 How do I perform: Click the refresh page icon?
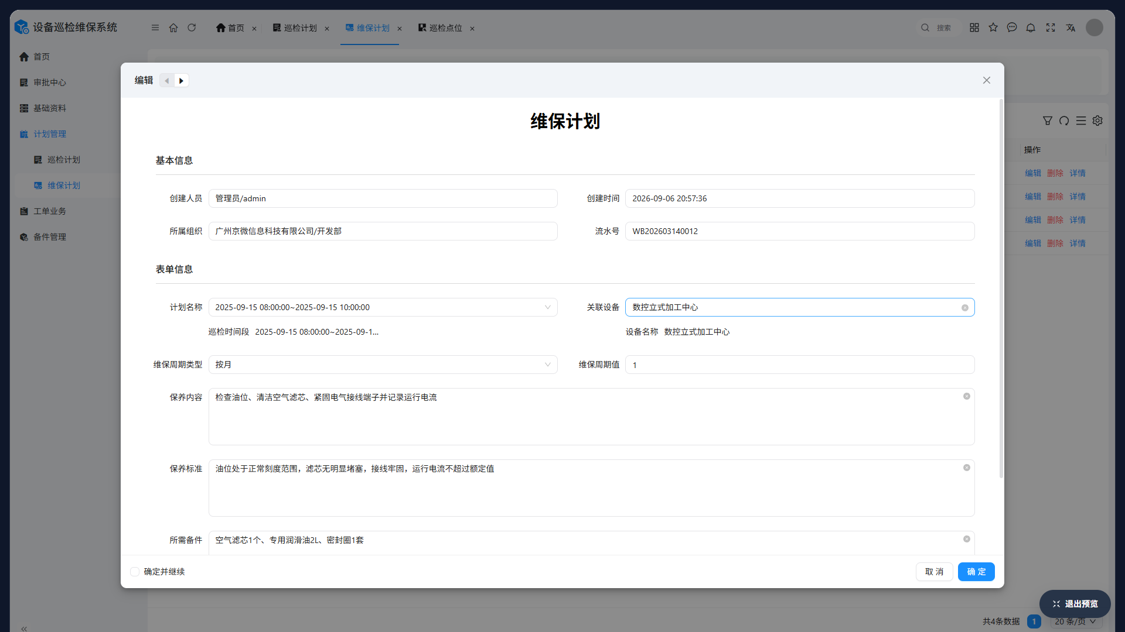[x=192, y=28]
